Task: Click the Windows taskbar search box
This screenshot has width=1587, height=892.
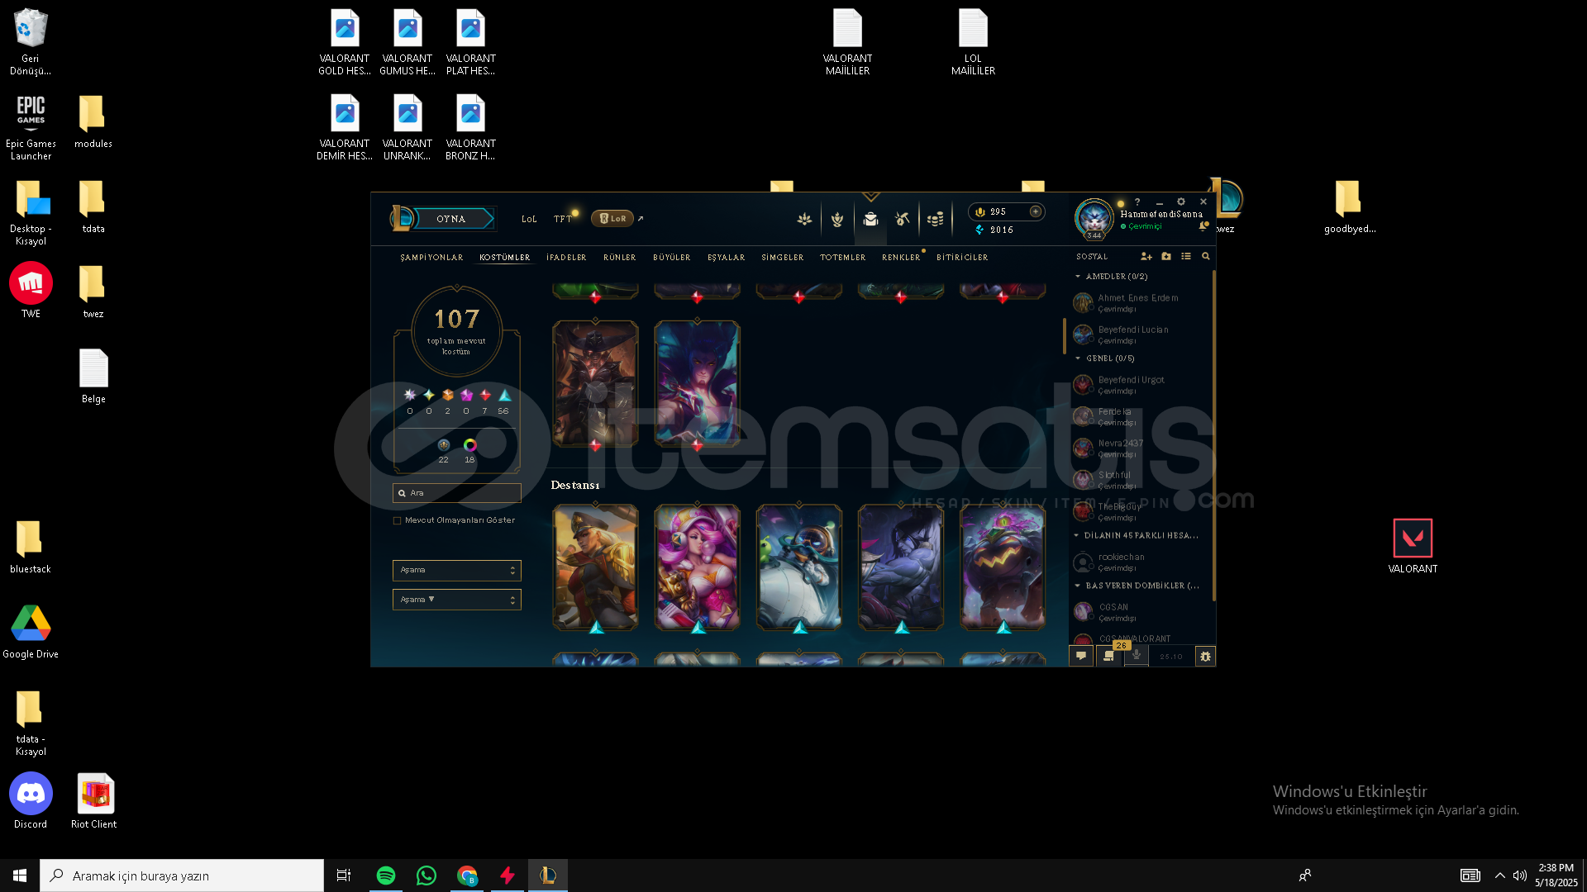Action: (182, 875)
